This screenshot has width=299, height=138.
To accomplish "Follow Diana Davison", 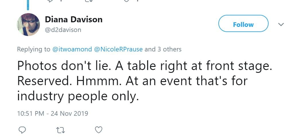I will 243,25.
